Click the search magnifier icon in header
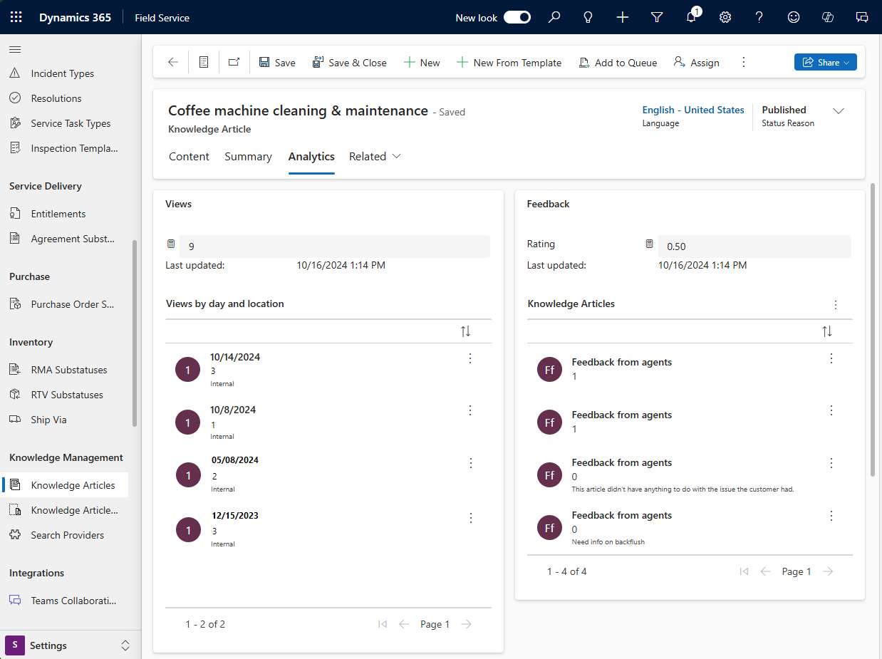Viewport: 882px width, 659px height. point(554,17)
